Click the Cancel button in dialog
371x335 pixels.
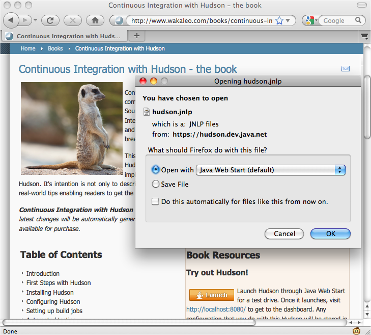tap(284, 234)
